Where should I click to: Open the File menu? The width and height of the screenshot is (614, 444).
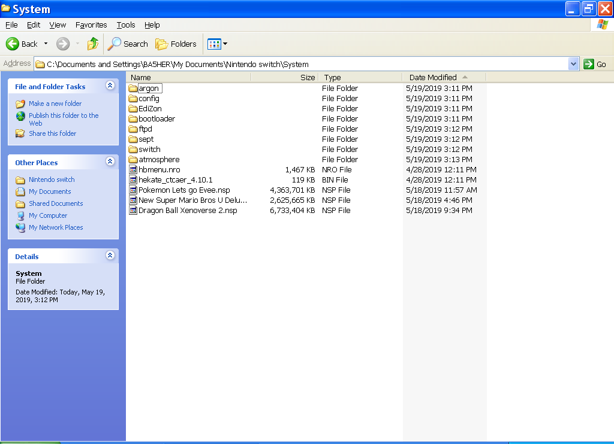coord(11,25)
